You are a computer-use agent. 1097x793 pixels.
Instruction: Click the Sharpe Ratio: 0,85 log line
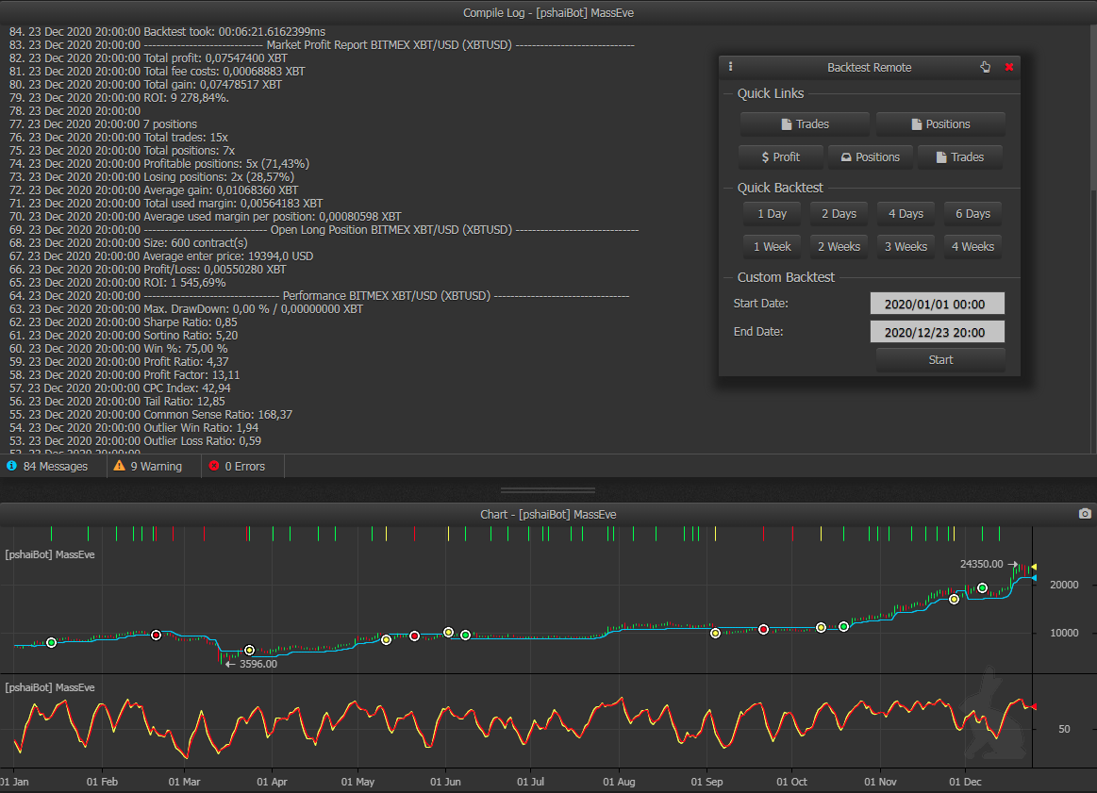pos(124,322)
